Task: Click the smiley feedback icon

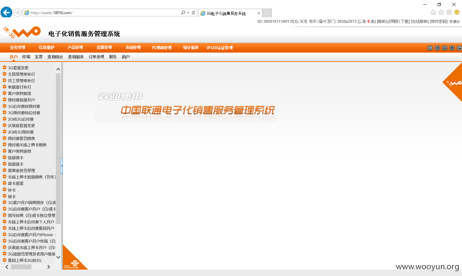Action: 457,12
